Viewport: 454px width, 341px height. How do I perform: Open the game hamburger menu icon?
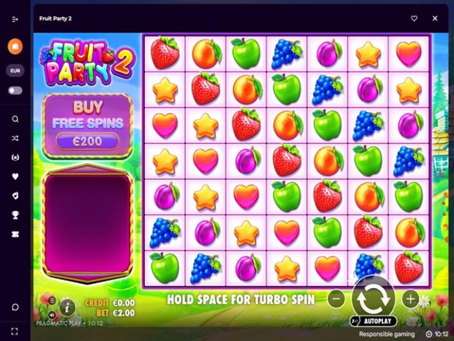click(52, 300)
